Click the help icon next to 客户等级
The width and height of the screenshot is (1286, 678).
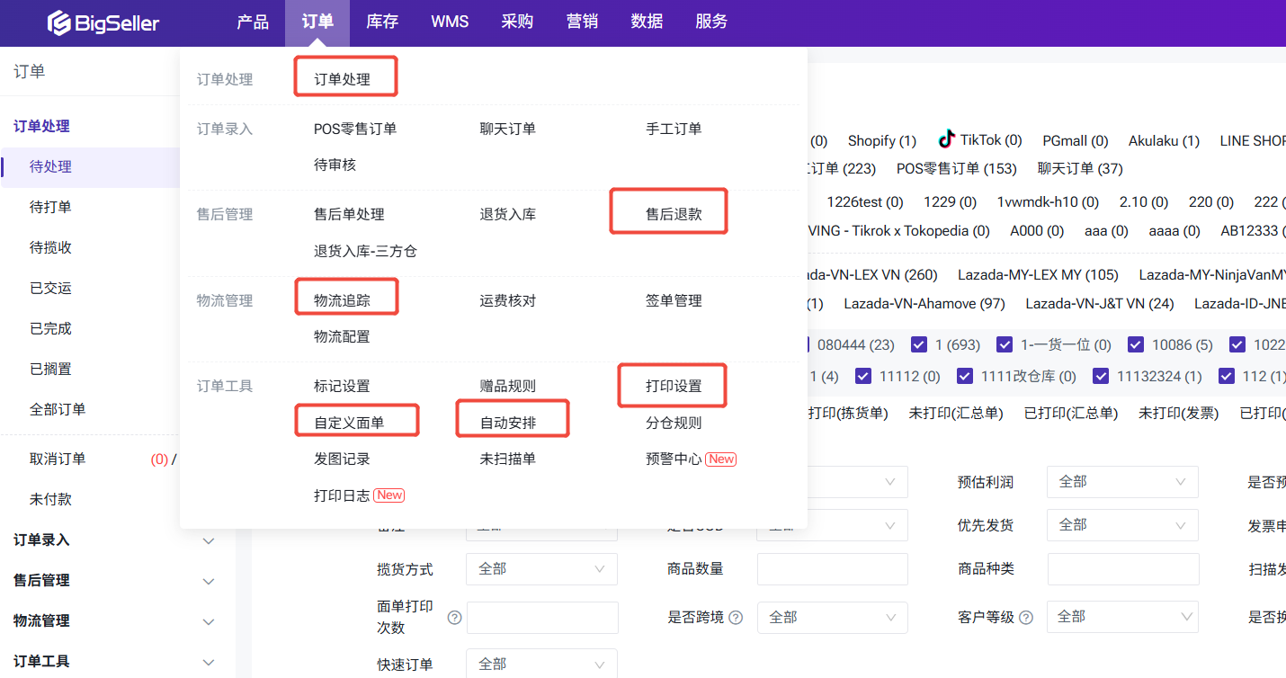click(x=1026, y=618)
